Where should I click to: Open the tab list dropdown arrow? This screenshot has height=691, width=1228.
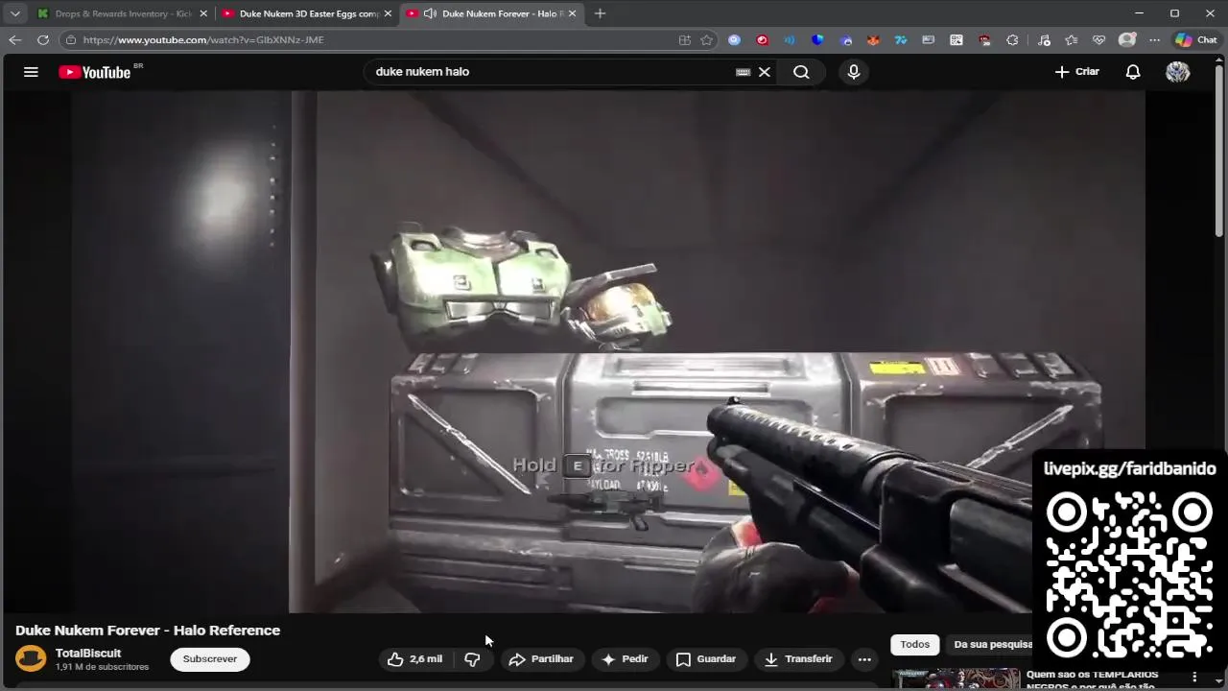(14, 13)
